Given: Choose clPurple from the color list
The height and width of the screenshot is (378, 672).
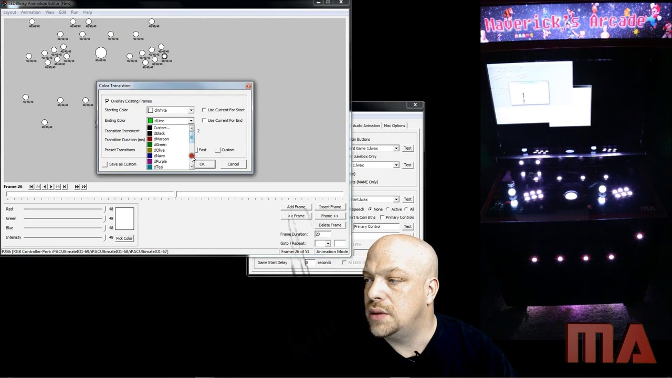Looking at the screenshot, I should 167,161.
